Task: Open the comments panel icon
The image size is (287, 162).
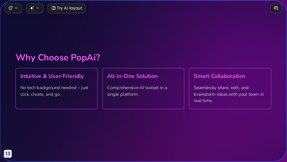Action: [x=276, y=8]
